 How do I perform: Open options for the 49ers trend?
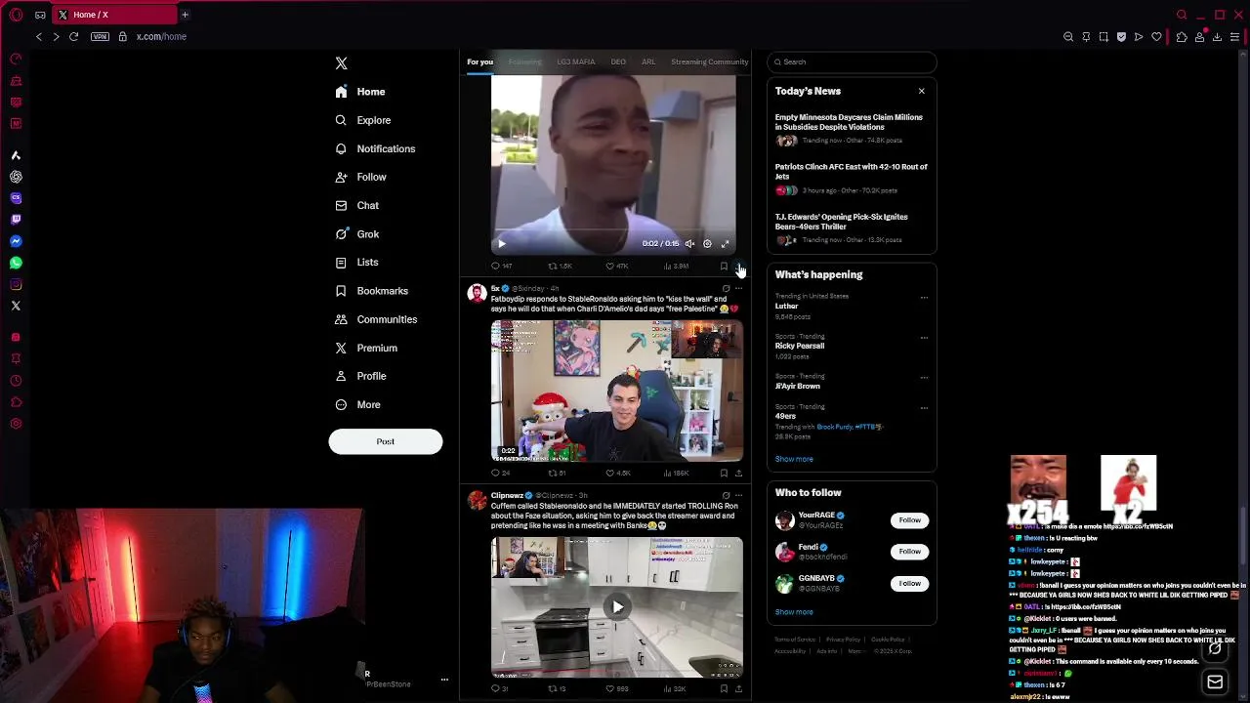point(924,407)
